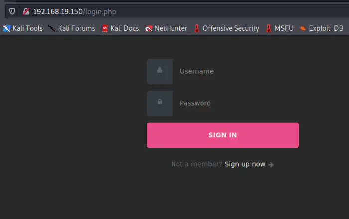Screen dimensions: 349x219
Task: Open the Kali Docs bookmark
Action: (x=125, y=28)
